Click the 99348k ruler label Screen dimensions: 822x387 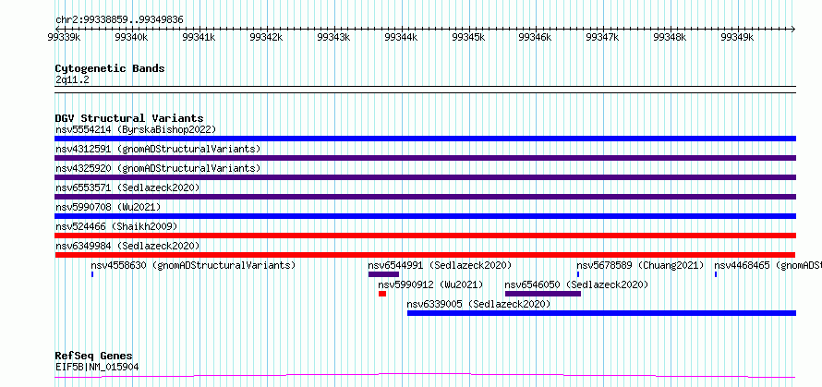click(670, 37)
